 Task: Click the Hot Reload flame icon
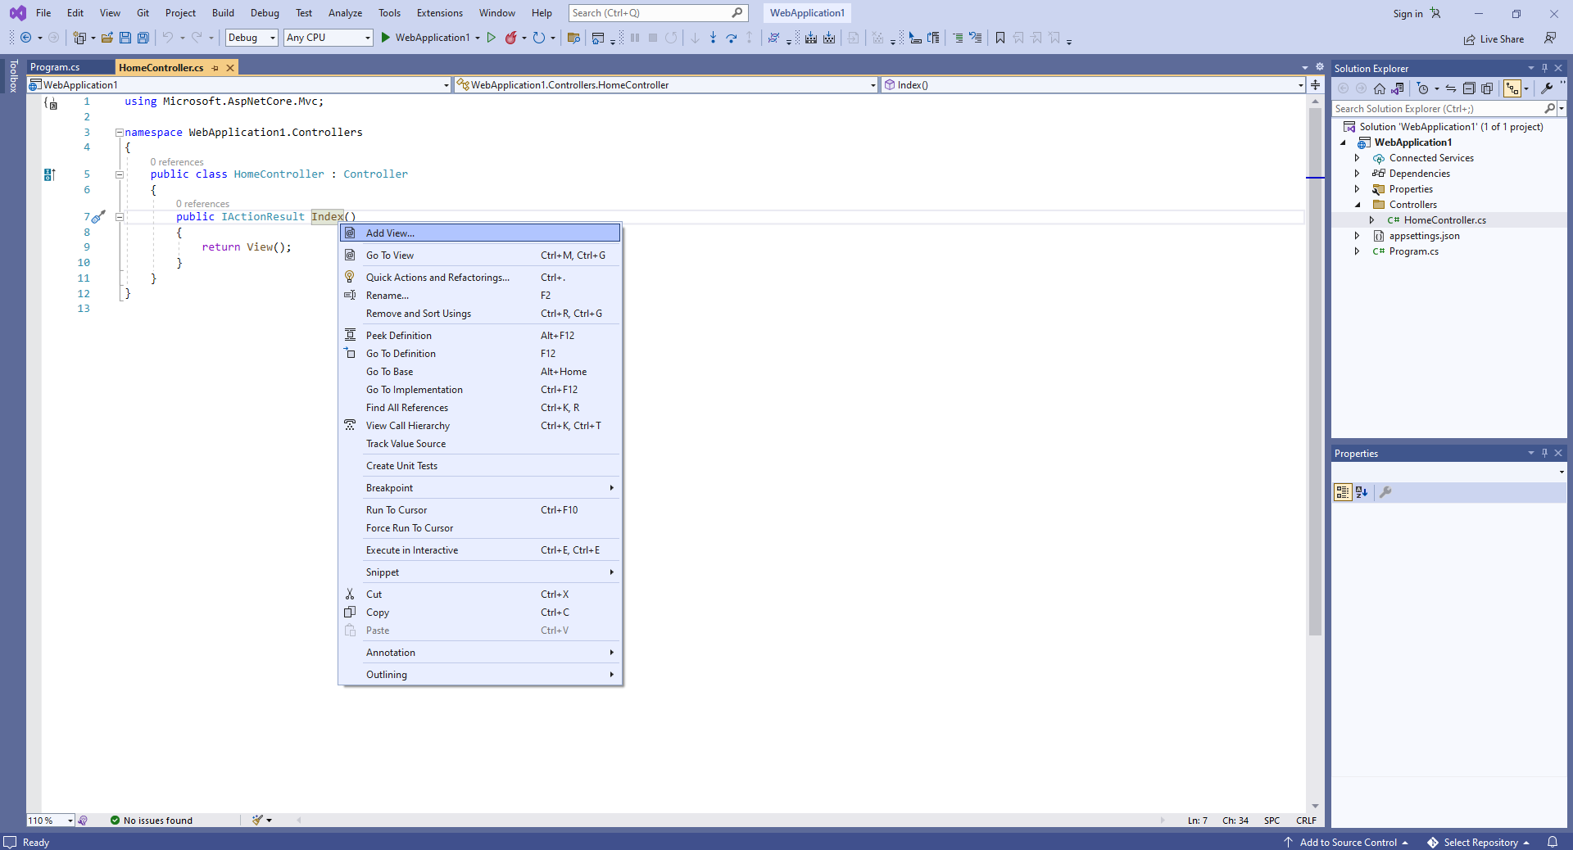[x=511, y=38]
